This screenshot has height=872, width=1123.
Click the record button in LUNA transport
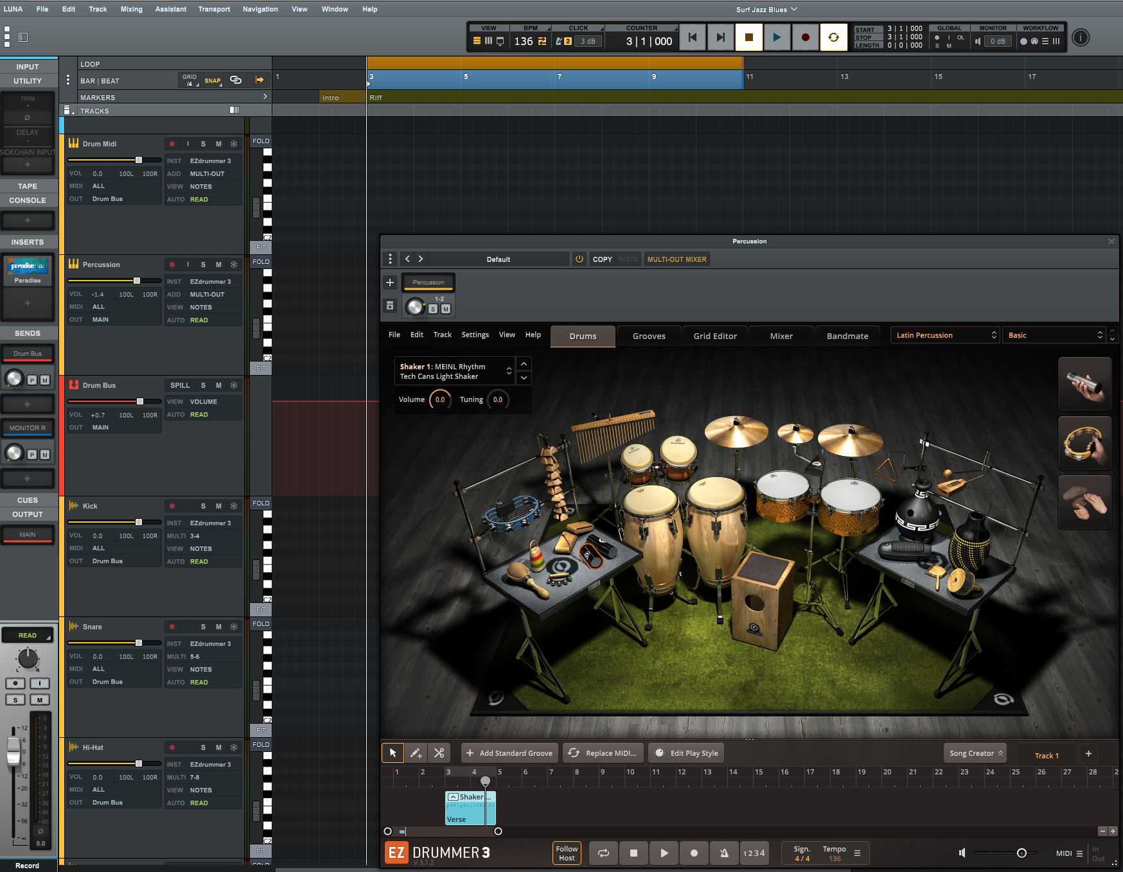click(805, 37)
